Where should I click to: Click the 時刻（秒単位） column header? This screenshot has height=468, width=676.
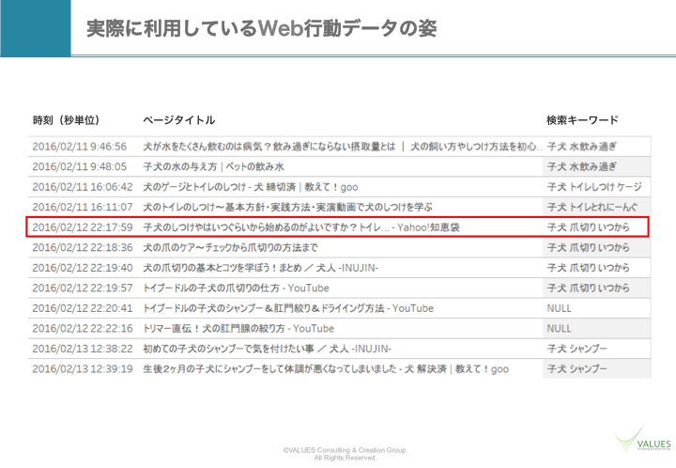(66, 120)
